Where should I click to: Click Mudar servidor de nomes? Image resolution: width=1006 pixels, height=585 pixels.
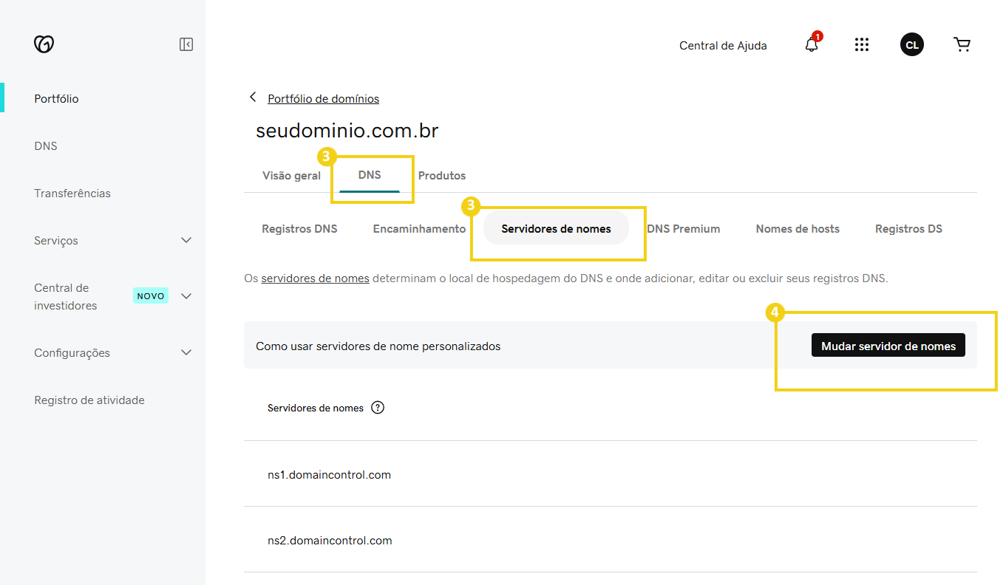[x=888, y=345]
